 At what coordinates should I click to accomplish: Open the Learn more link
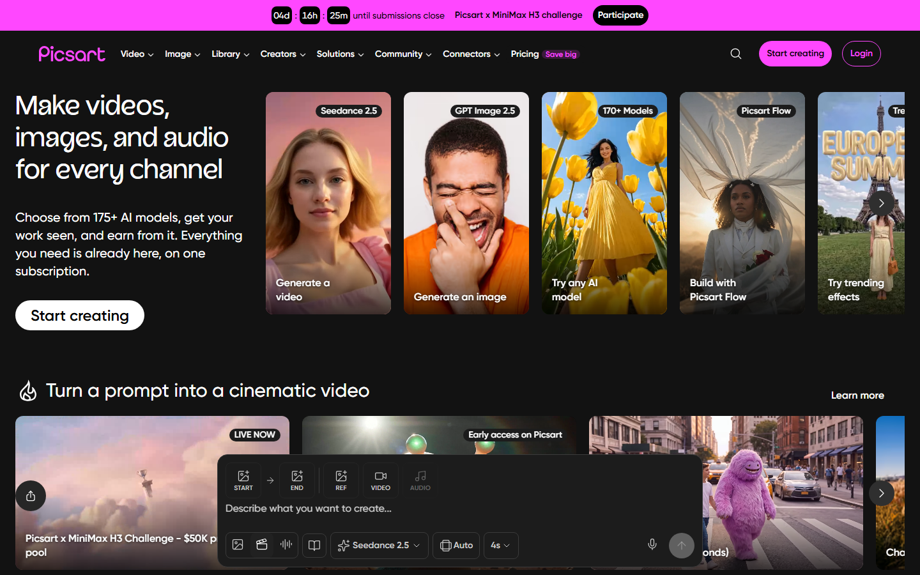(x=857, y=395)
